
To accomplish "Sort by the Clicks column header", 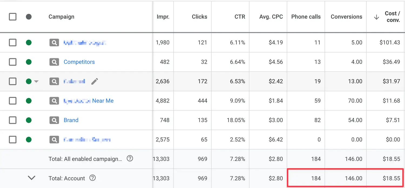I will 199,17.
